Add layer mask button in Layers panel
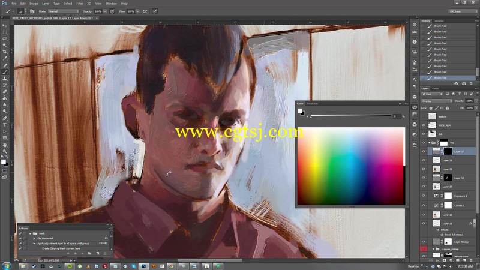 click(x=444, y=260)
